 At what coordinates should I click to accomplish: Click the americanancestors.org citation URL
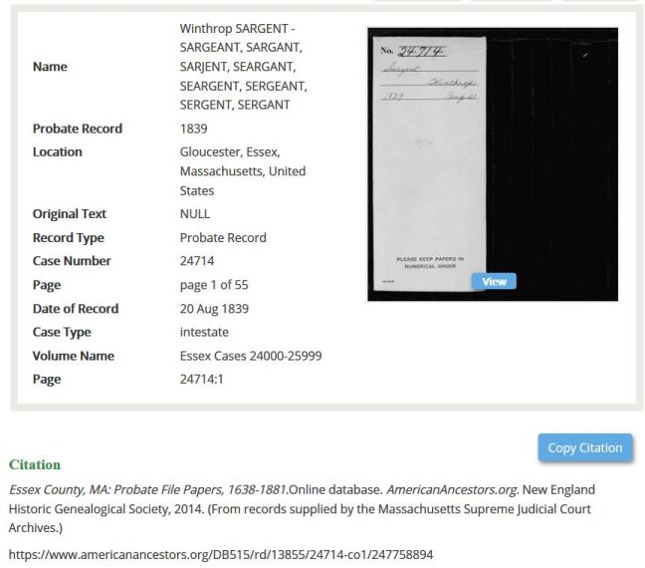[x=221, y=553]
